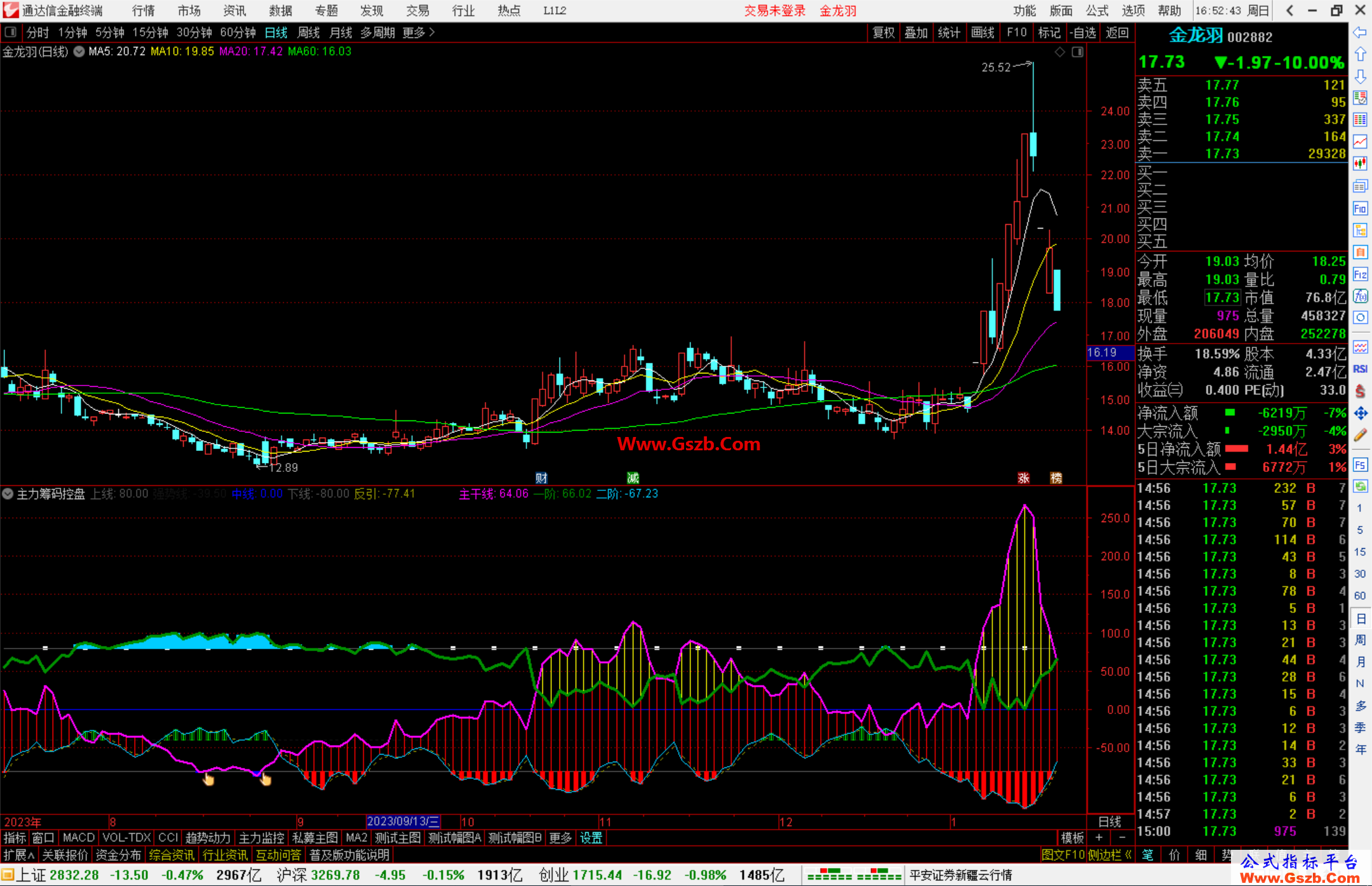1372x886 pixels.
Task: Open the F10 company info sidebar icon
Action: coord(1360,208)
